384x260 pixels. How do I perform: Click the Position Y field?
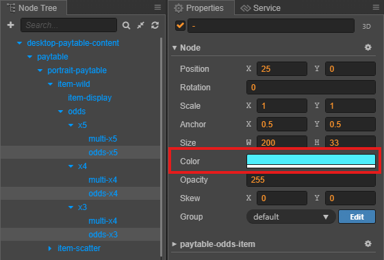pos(350,69)
